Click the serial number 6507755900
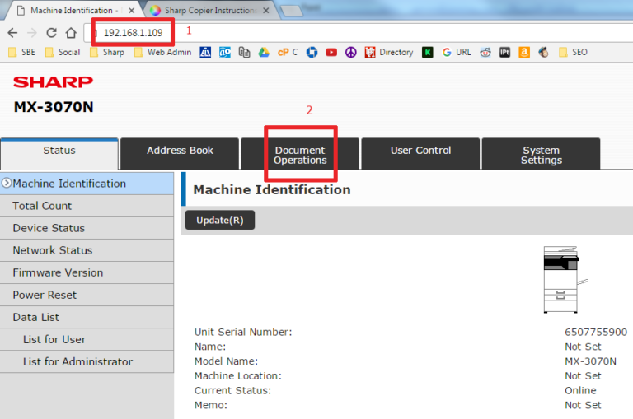The image size is (633, 419). (x=595, y=332)
